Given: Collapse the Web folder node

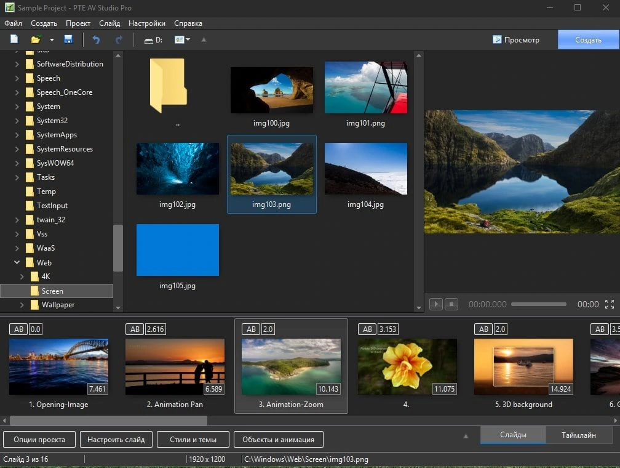Looking at the screenshot, I should tap(17, 262).
